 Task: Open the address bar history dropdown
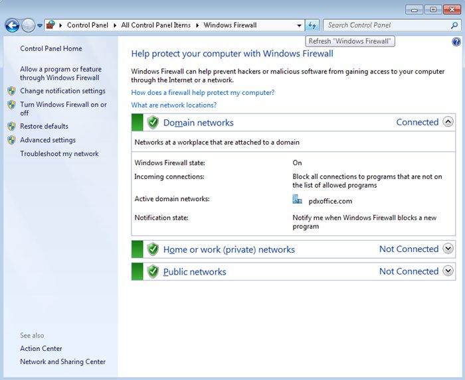point(299,25)
